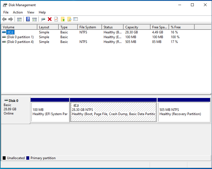Select the (C:) 28.30 GB NTFS partition block
Screen dimensions: 212x169
113,110
